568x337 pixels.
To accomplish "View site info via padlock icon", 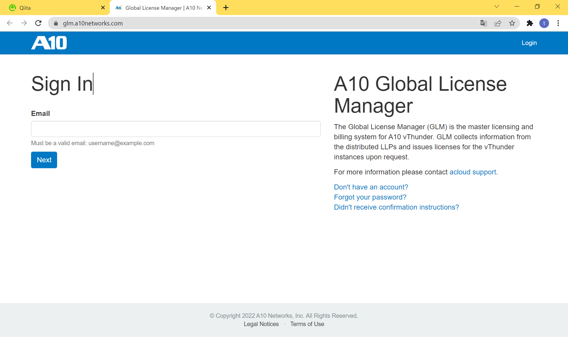I will pos(56,23).
